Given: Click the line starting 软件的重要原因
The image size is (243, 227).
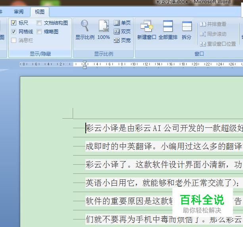Looking at the screenshot, I should pyautogui.click(x=129, y=201).
